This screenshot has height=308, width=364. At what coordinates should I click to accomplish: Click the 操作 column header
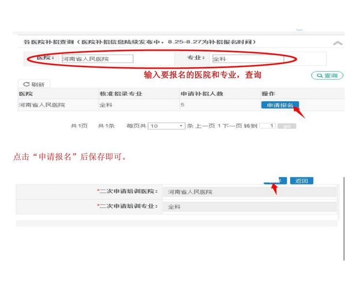(x=268, y=94)
